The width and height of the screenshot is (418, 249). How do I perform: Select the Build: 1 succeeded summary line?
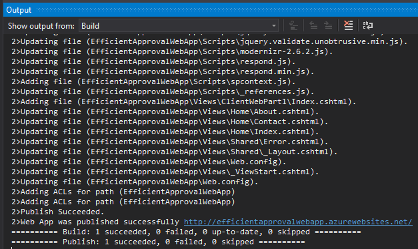(186, 232)
